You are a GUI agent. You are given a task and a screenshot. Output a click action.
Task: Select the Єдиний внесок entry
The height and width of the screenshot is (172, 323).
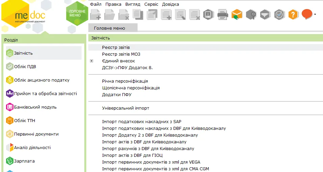[118, 61]
